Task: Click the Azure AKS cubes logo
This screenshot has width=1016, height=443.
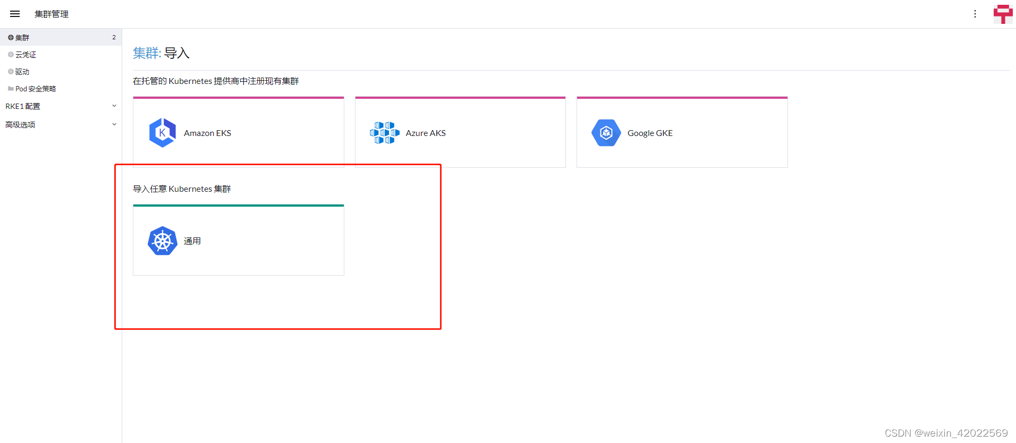Action: coord(385,133)
